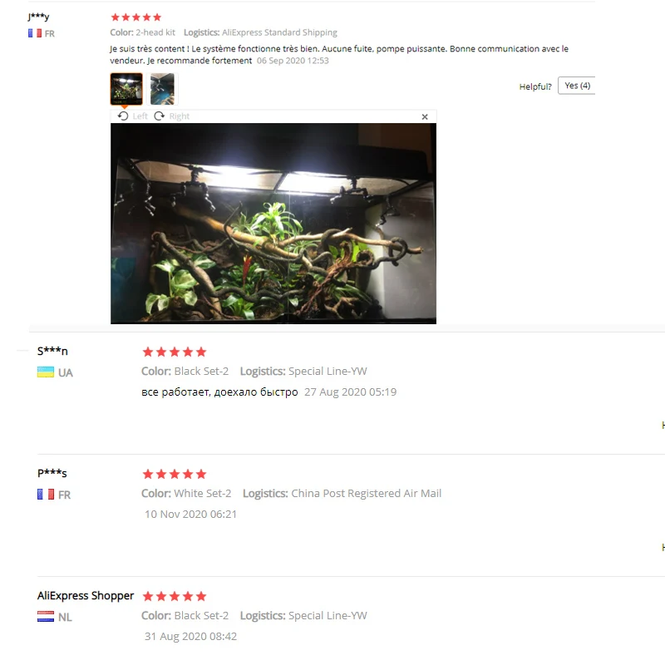
Task: Click the French flag beside P***s
Action: point(46,494)
